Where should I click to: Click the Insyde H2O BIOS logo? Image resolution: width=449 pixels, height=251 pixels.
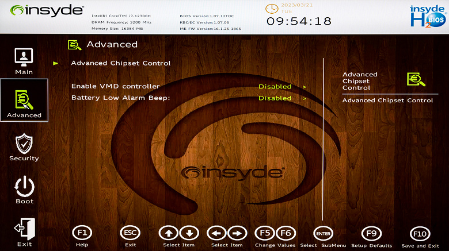coord(428,17)
